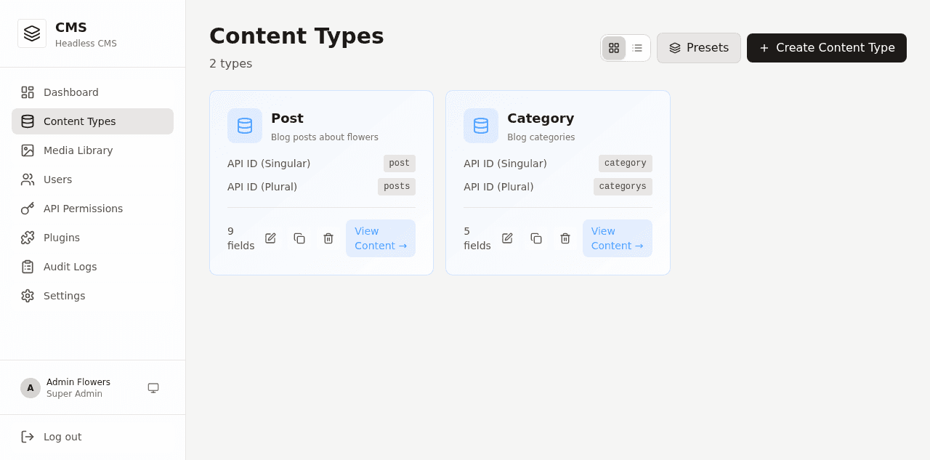The height and width of the screenshot is (460, 930).
Task: Click the '5 fields' count
Action: click(x=477, y=238)
